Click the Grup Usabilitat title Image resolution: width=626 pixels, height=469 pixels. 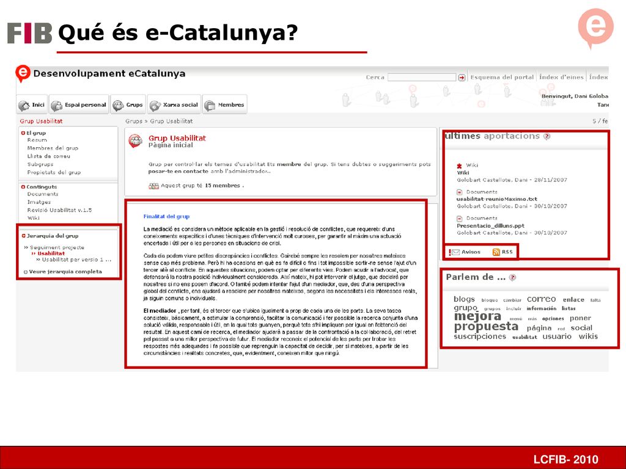tap(177, 138)
